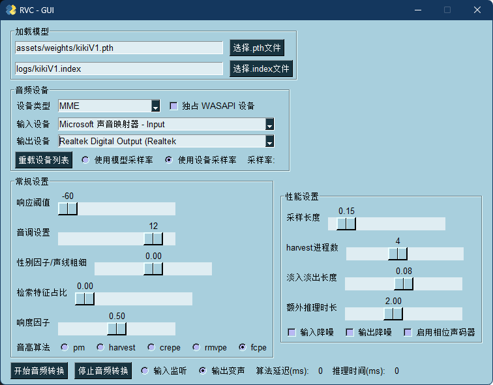Click the 重载设备列表 button
493x385 pixels.
pos(44,160)
